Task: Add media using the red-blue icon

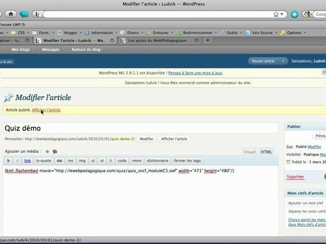Action: (x=55, y=151)
